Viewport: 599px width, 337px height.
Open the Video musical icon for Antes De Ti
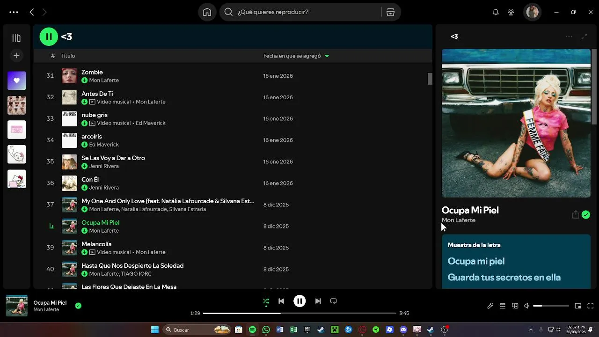tap(92, 102)
